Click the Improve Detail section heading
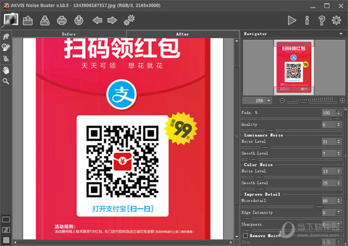Image resolution: width=348 pixels, height=246 pixels. point(262,194)
